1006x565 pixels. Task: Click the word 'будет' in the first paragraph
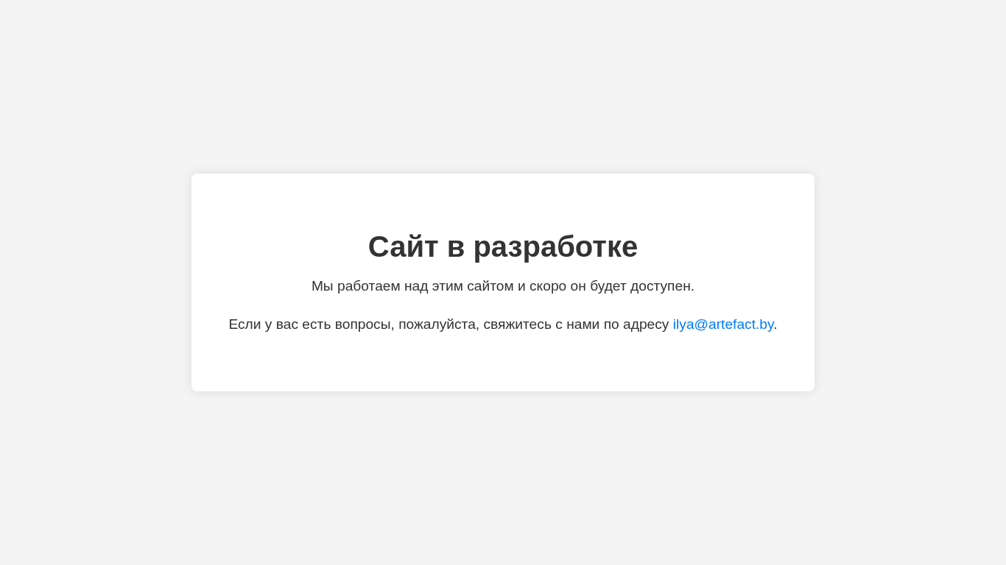coord(608,286)
